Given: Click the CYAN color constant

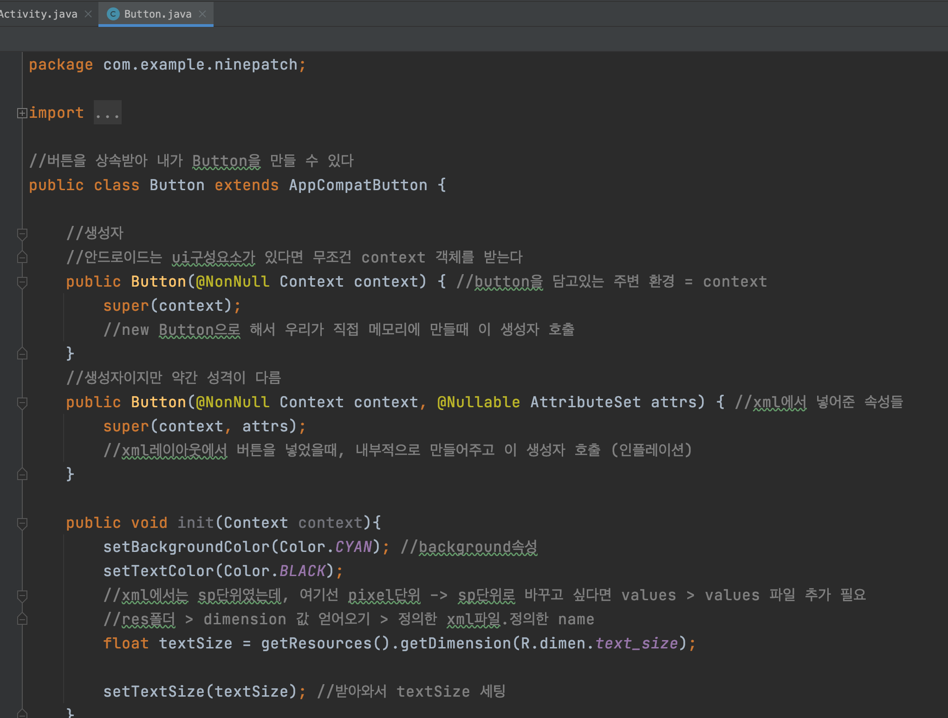Looking at the screenshot, I should click(x=353, y=547).
